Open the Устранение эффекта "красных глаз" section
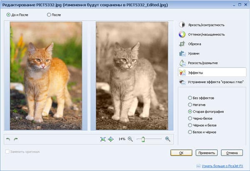This screenshot has height=171, width=250. [216, 82]
